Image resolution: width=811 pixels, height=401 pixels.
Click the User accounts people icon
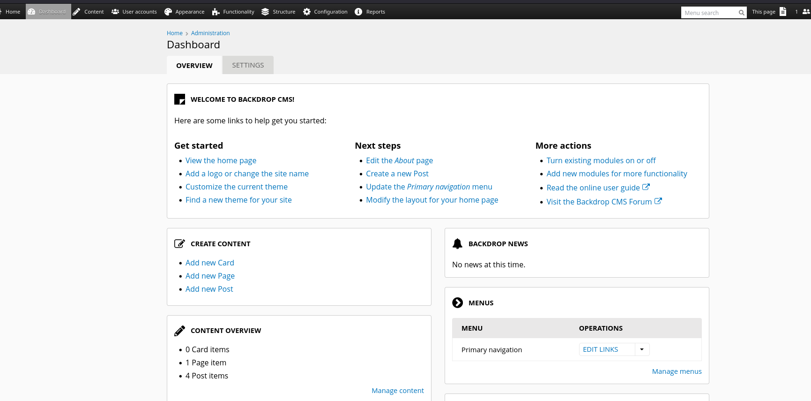[x=115, y=12]
